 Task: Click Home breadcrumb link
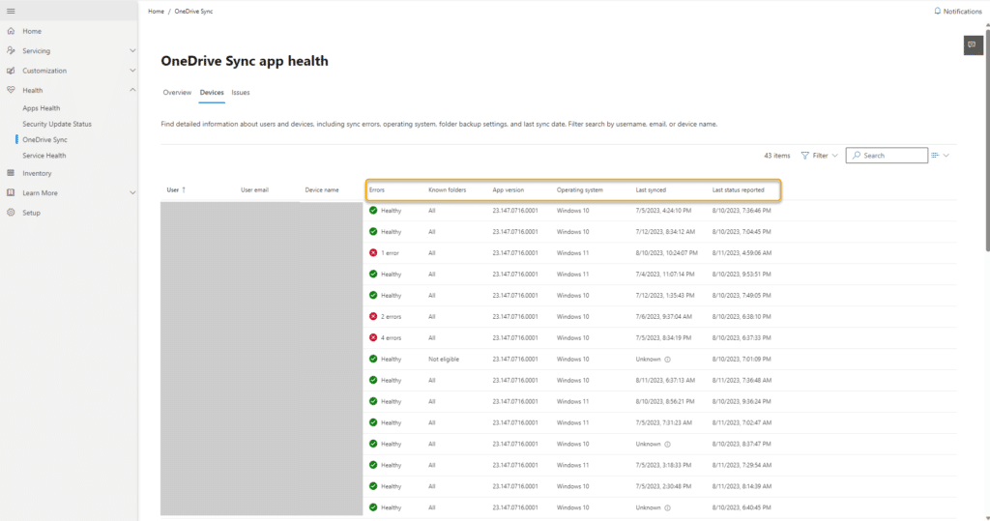click(156, 12)
